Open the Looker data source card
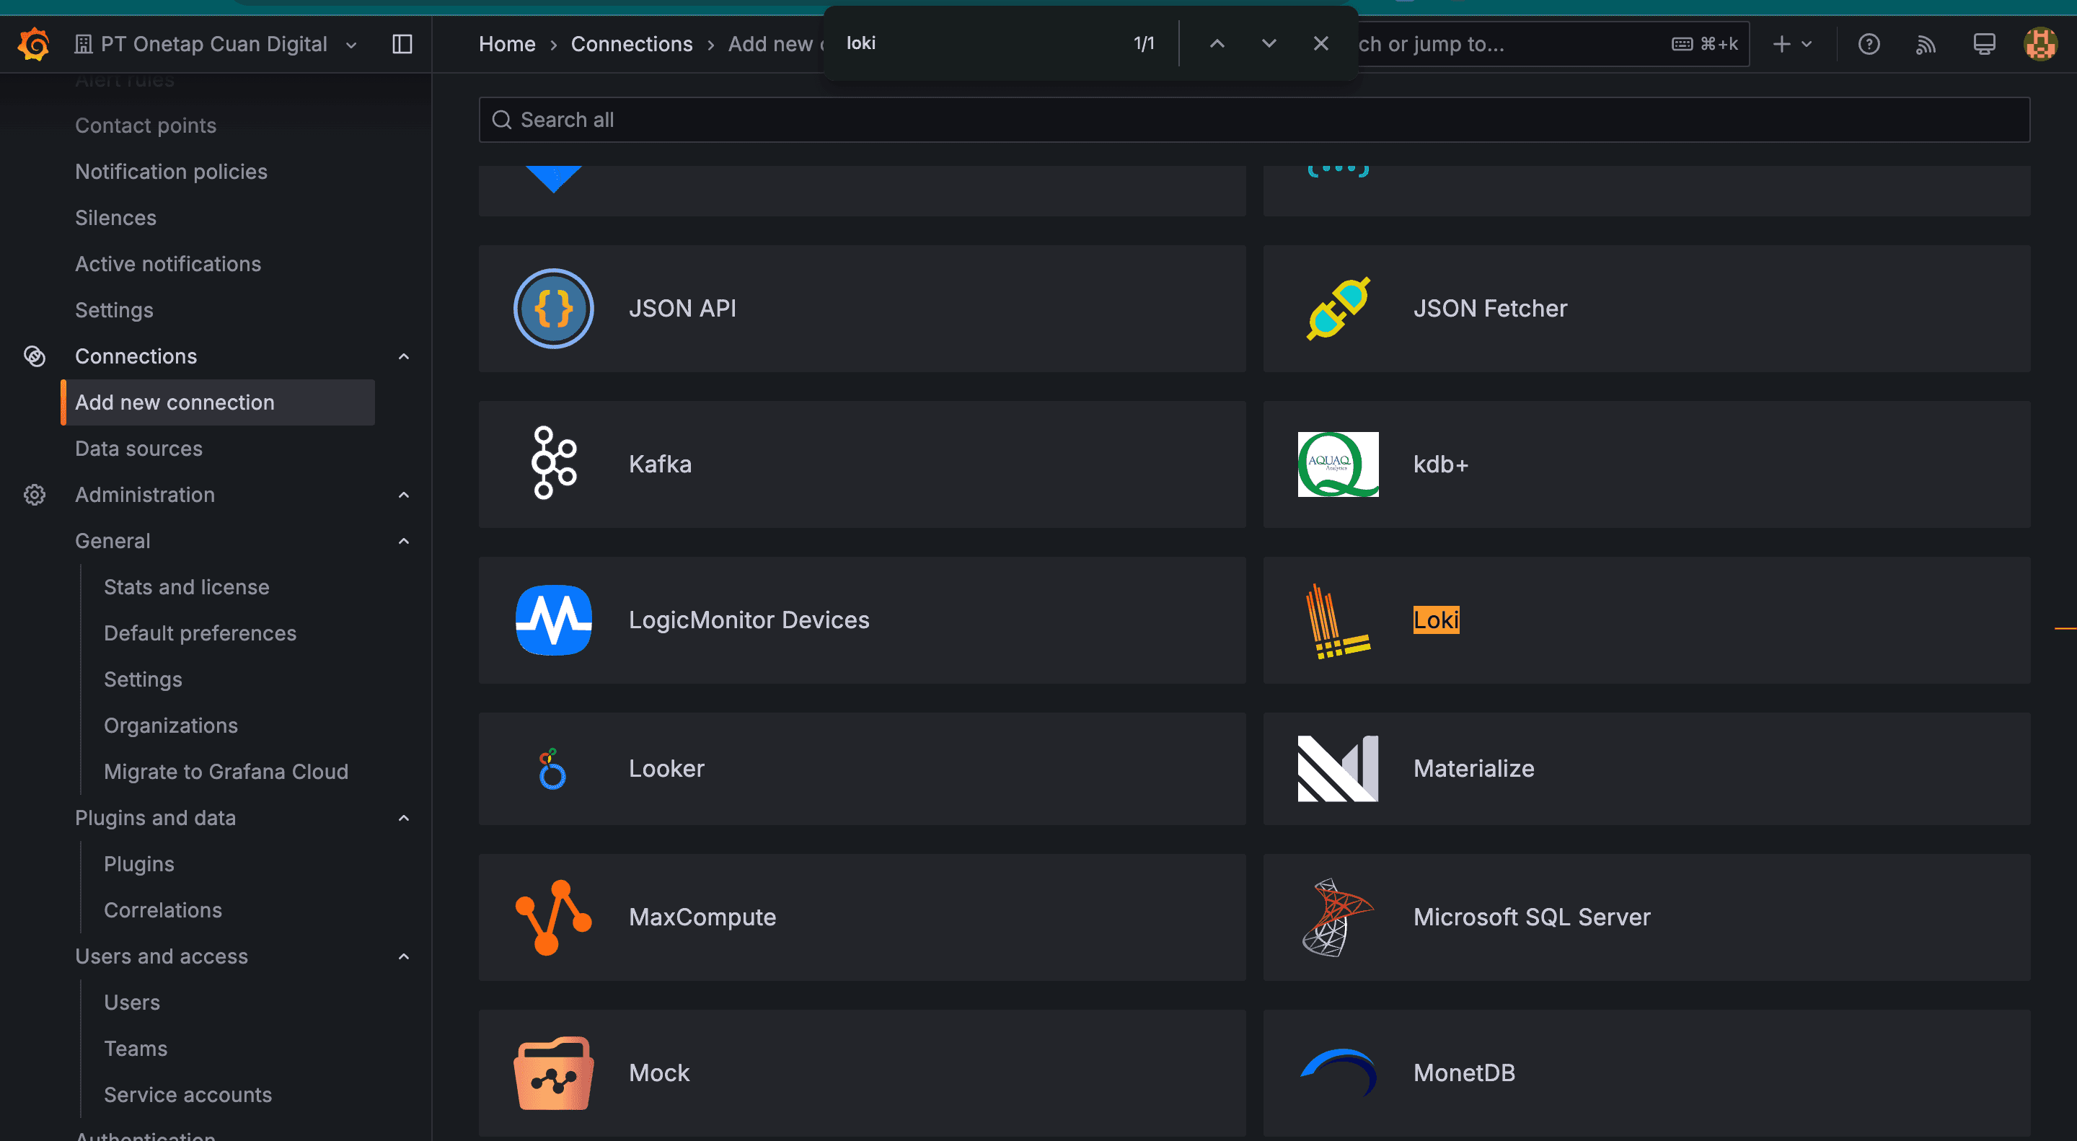This screenshot has width=2077, height=1141. (862, 768)
